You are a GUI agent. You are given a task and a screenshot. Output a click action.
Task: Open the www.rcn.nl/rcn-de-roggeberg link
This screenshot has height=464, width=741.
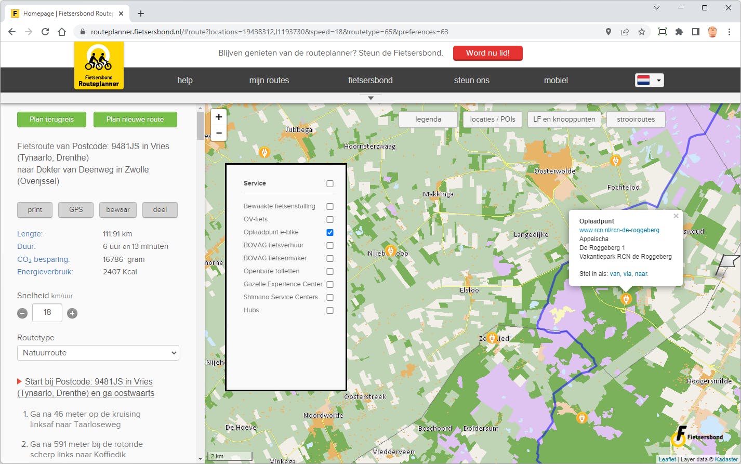pyautogui.click(x=619, y=230)
